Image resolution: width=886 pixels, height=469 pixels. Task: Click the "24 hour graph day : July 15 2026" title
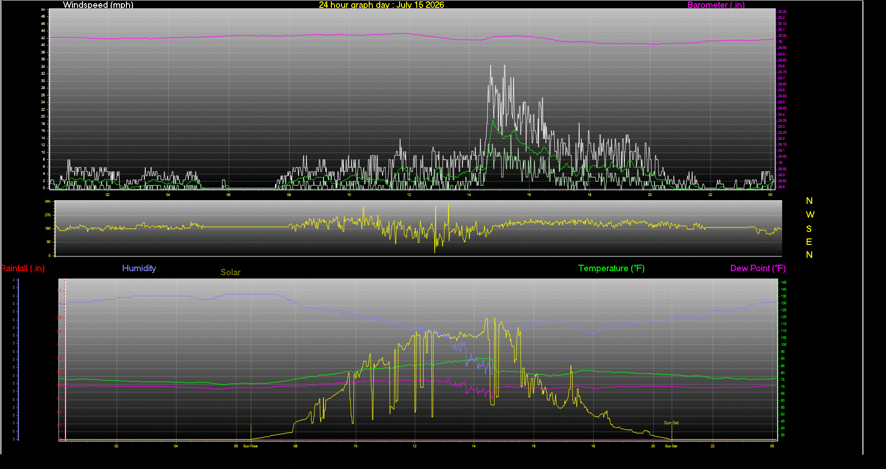pyautogui.click(x=381, y=5)
